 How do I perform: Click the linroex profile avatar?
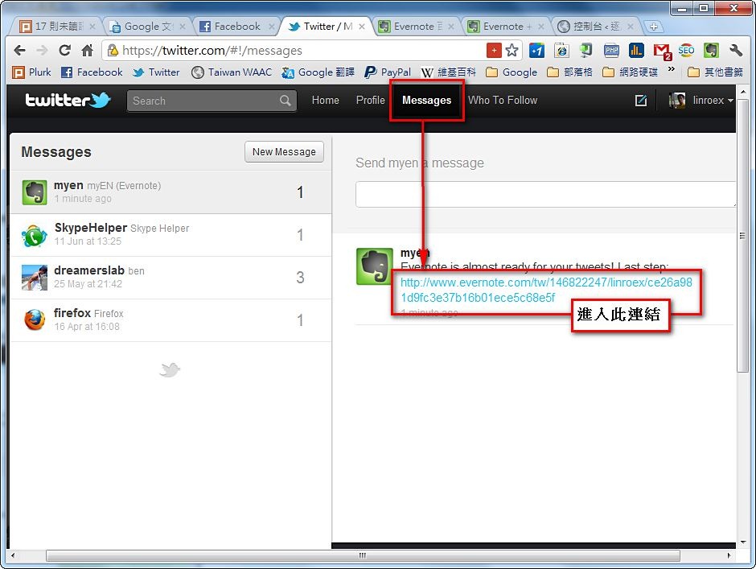pyautogui.click(x=677, y=101)
